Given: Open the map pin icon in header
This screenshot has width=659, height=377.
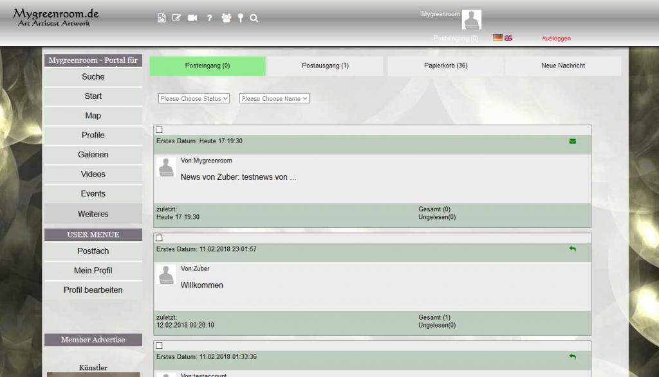Looking at the screenshot, I should coord(241,17).
